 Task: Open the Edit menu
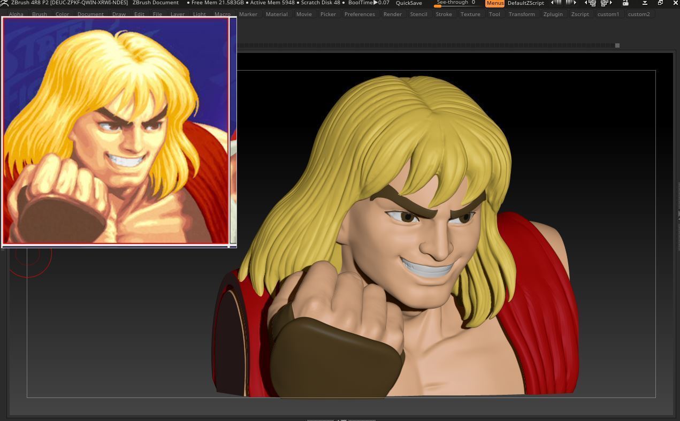coord(139,14)
